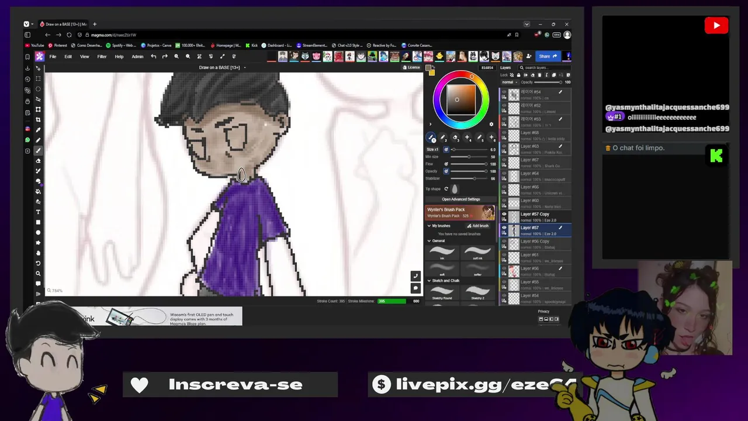Show Layer #61
Screen dimensions: 748x421
click(x=504, y=255)
